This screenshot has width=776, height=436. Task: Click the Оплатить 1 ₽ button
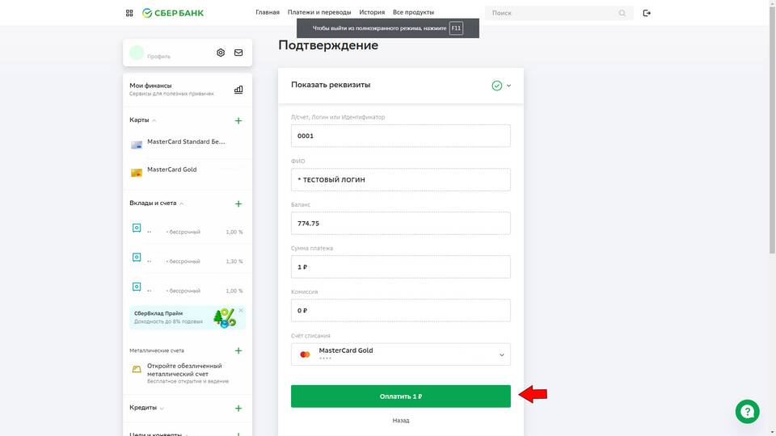click(400, 396)
